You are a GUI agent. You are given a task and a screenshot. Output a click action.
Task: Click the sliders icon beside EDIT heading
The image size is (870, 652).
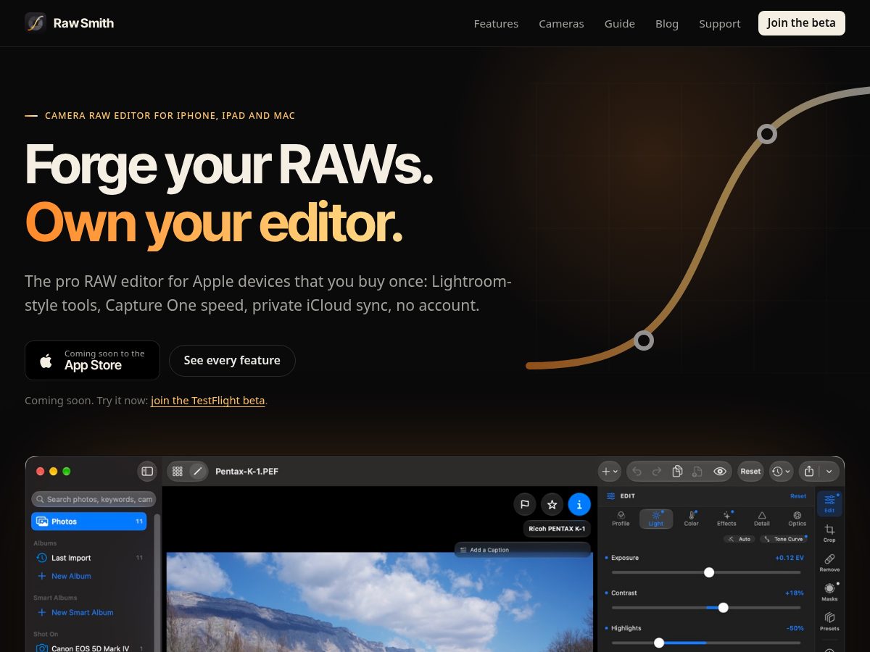(x=610, y=496)
